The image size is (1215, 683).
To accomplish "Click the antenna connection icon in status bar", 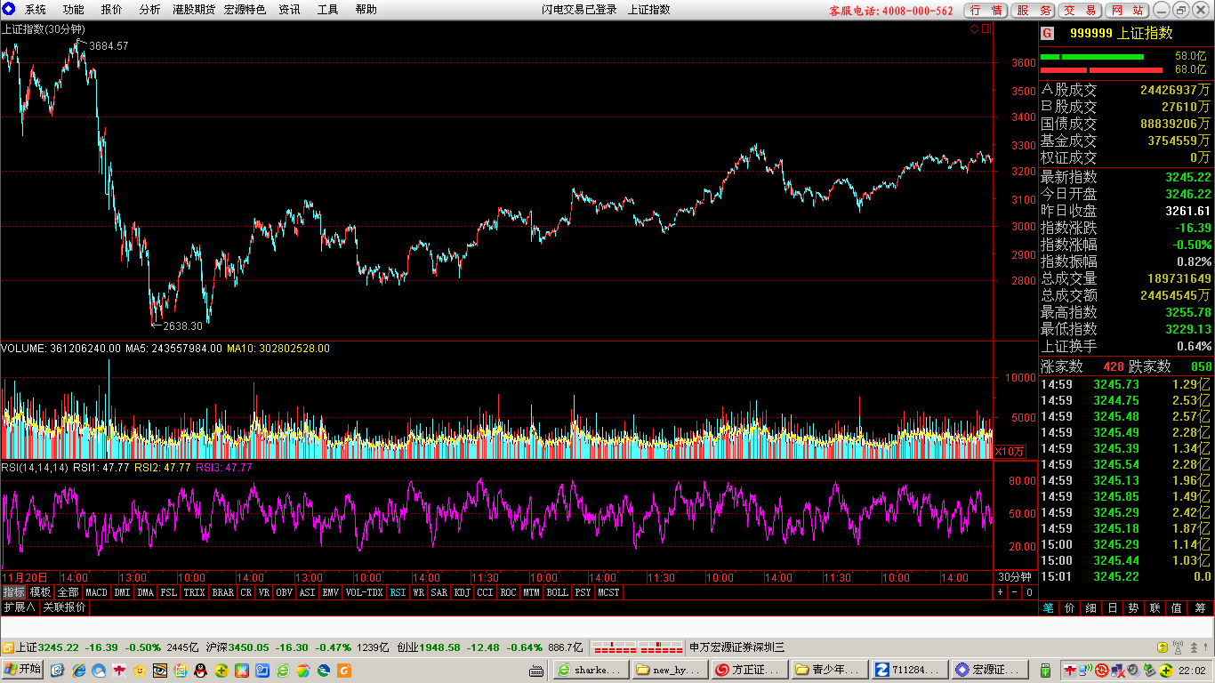I will pos(1179,647).
